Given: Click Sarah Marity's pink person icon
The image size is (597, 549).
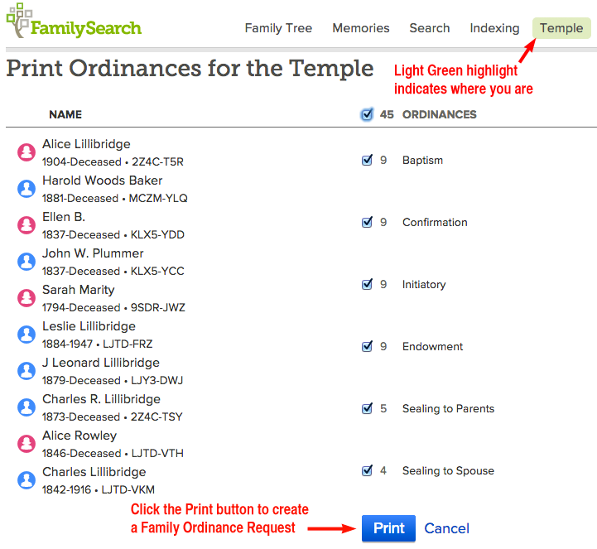Looking at the screenshot, I should (26, 298).
